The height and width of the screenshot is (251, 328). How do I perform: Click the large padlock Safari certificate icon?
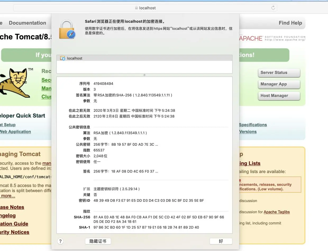click(x=67, y=30)
